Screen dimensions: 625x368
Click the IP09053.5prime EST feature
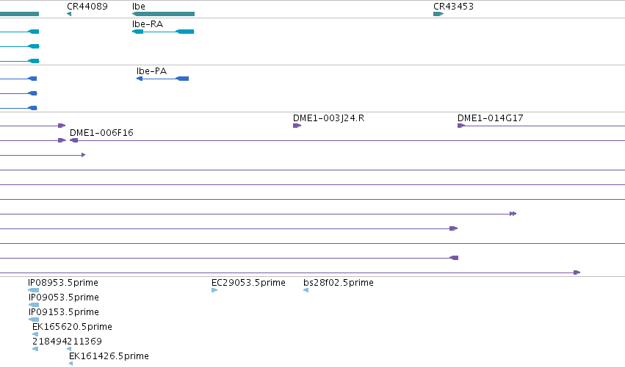tap(34, 305)
